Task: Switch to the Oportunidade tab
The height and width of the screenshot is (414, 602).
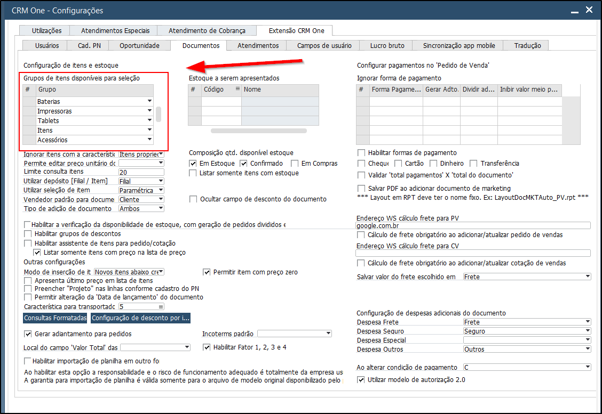Action: click(x=139, y=46)
